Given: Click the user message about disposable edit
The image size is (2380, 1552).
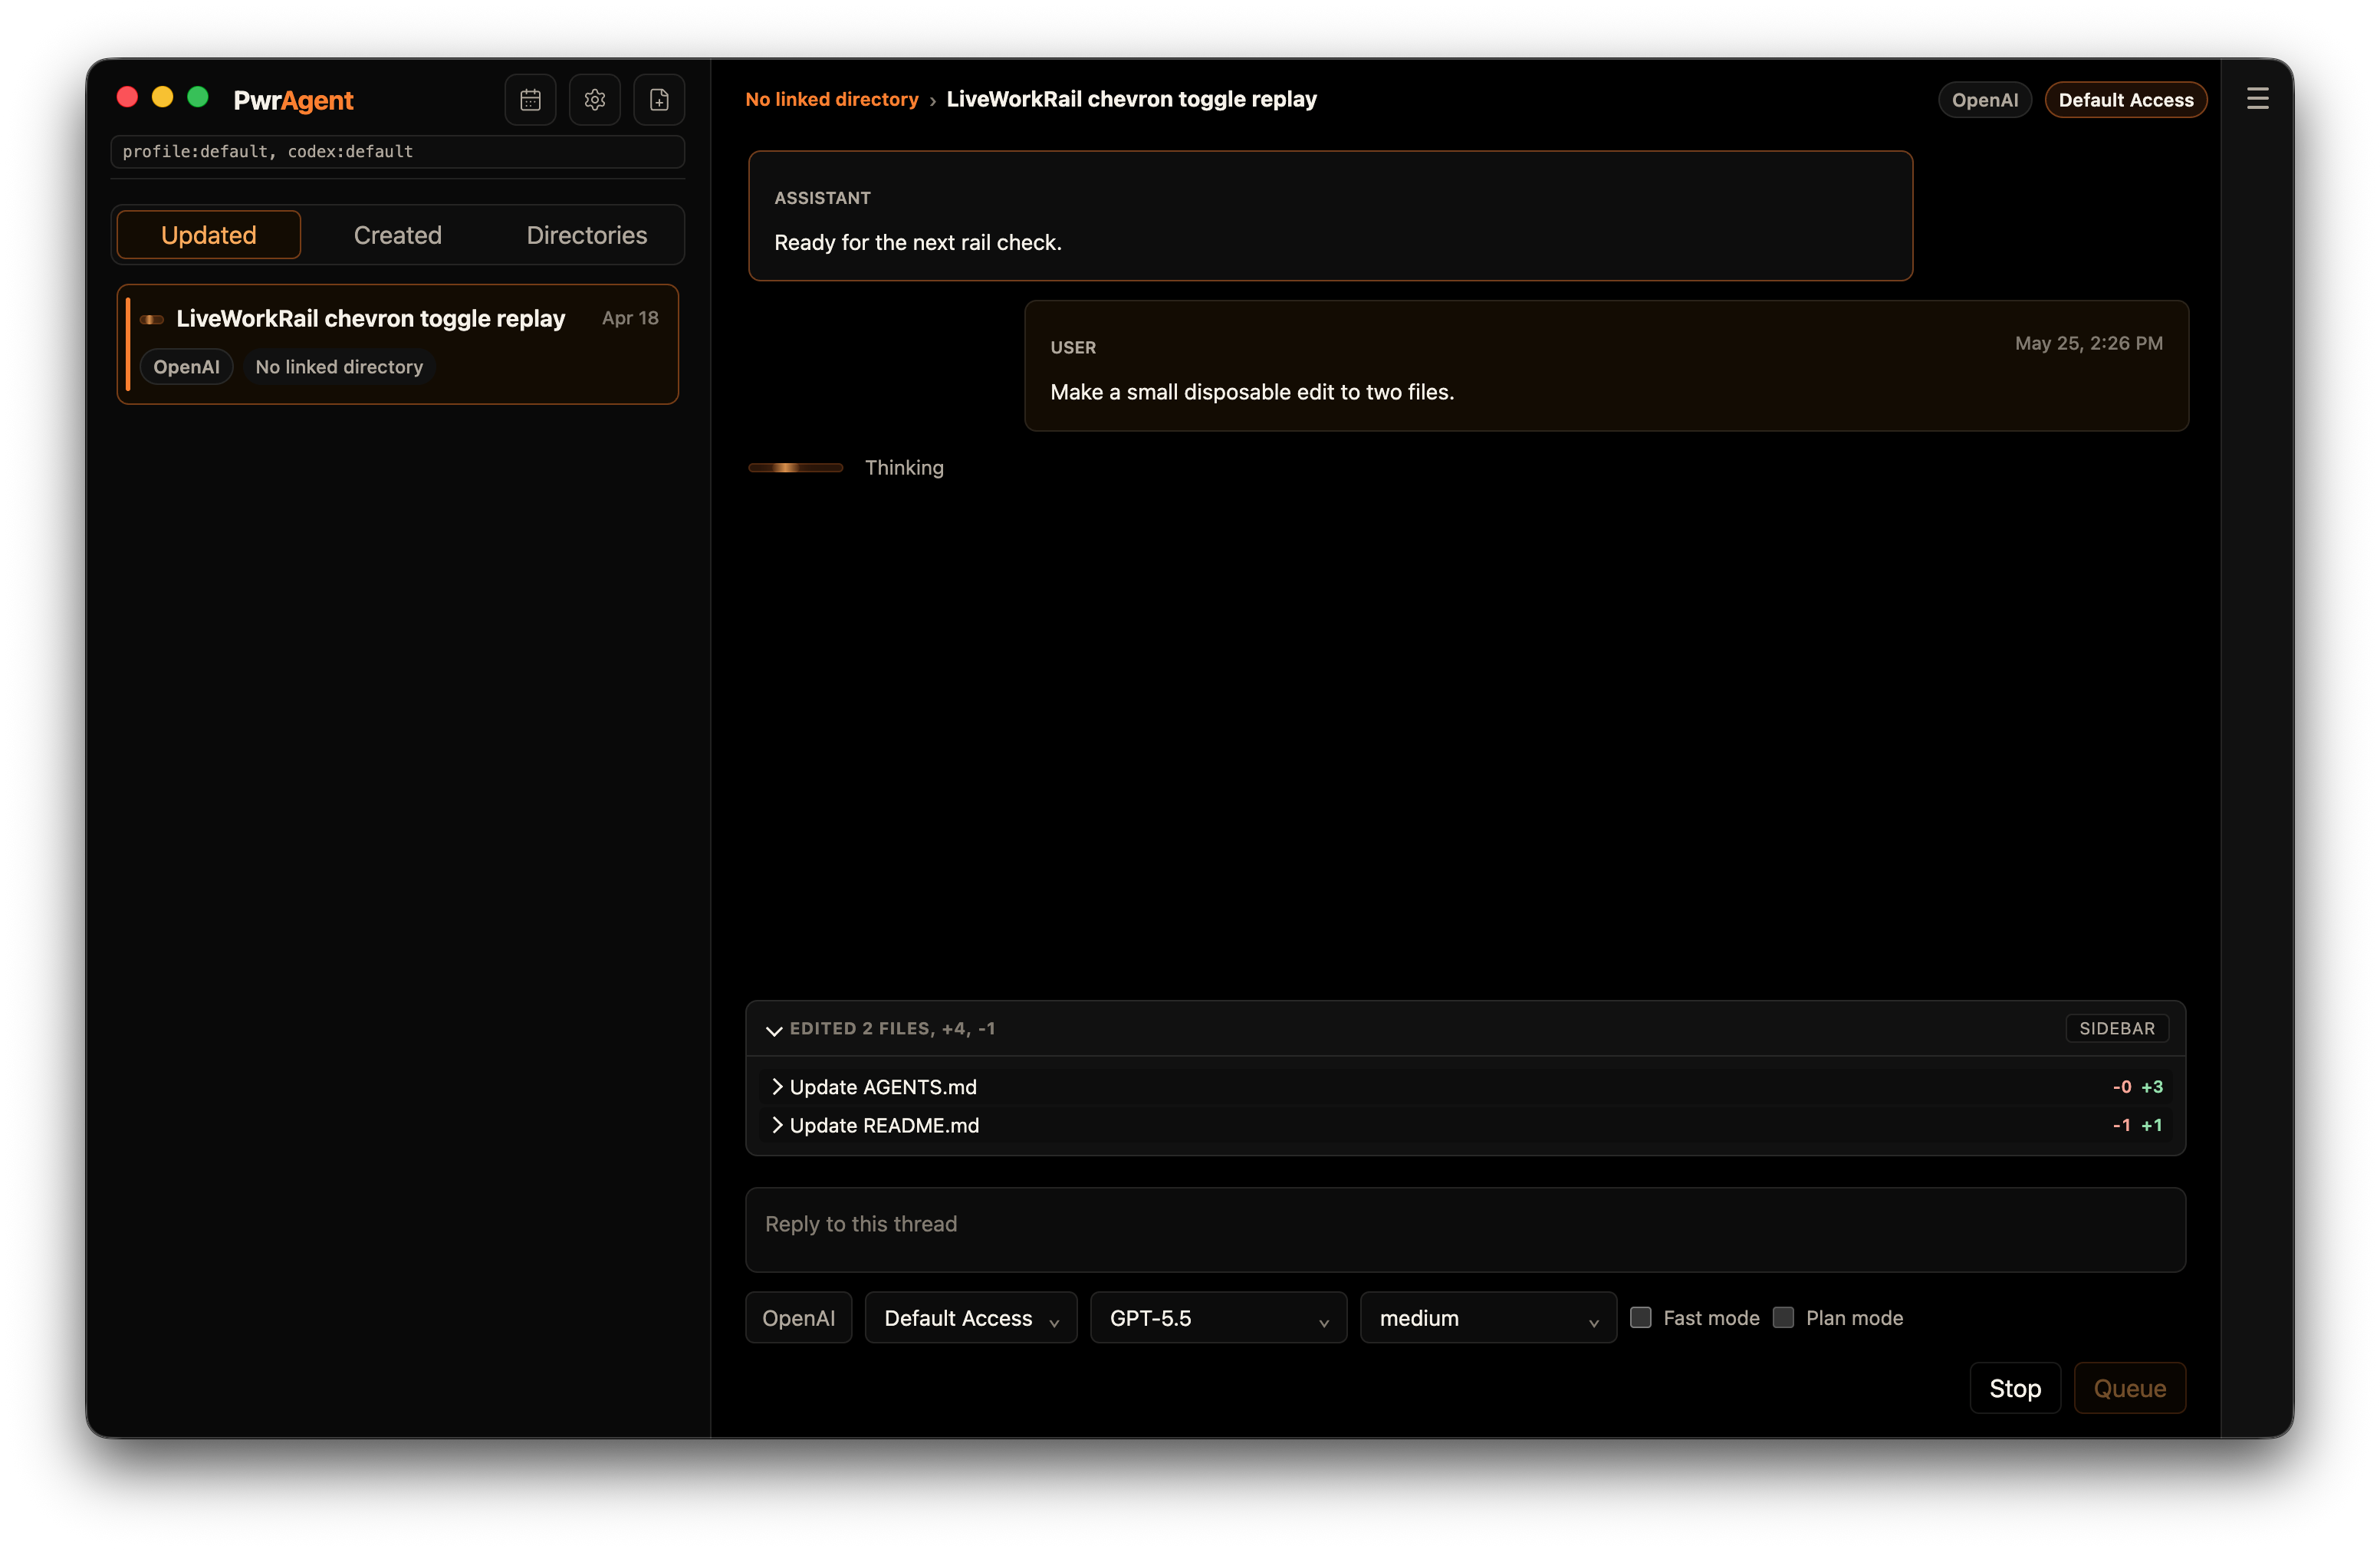Looking at the screenshot, I should pyautogui.click(x=1252, y=392).
